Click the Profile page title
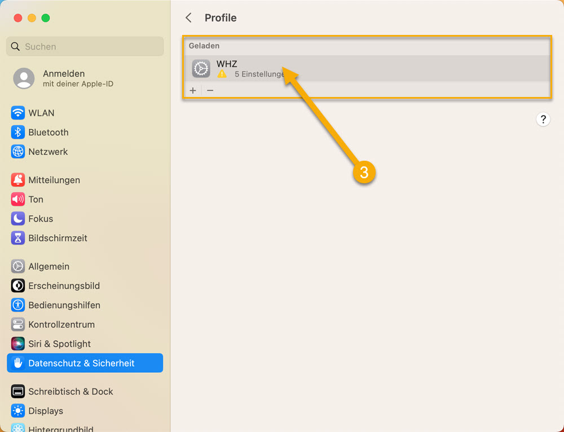564x432 pixels. click(x=221, y=17)
